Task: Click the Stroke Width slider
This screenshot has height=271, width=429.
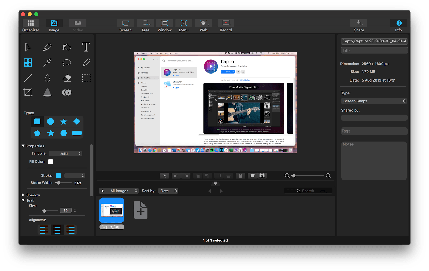Action: (63, 183)
